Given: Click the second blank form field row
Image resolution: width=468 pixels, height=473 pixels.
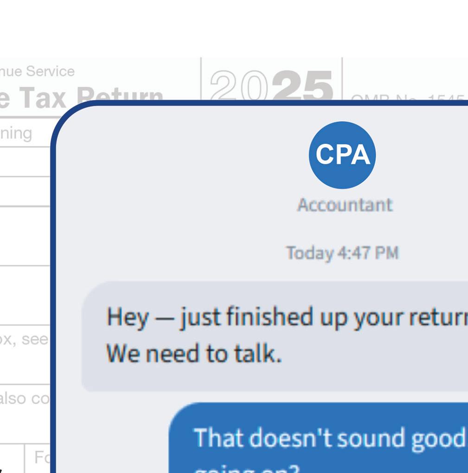Looking at the screenshot, I should click(x=25, y=192).
